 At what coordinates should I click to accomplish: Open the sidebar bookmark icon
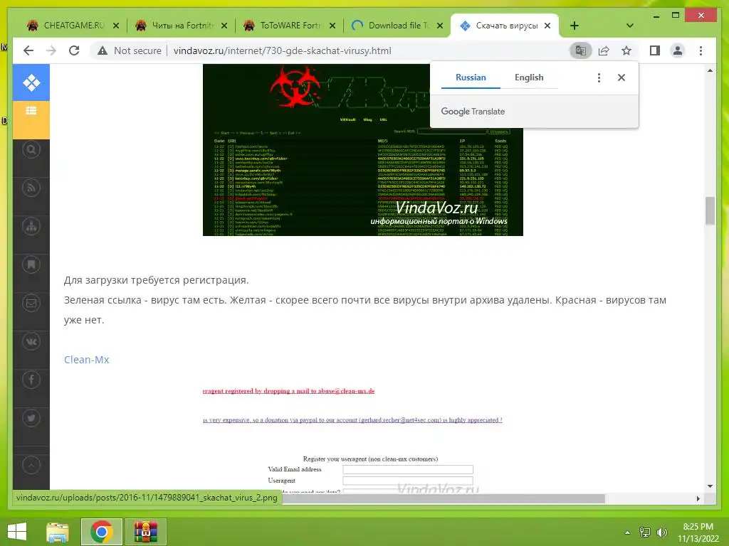31,264
